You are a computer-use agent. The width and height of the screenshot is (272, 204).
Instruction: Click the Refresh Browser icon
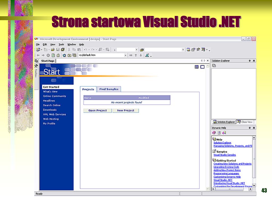(x=53, y=55)
